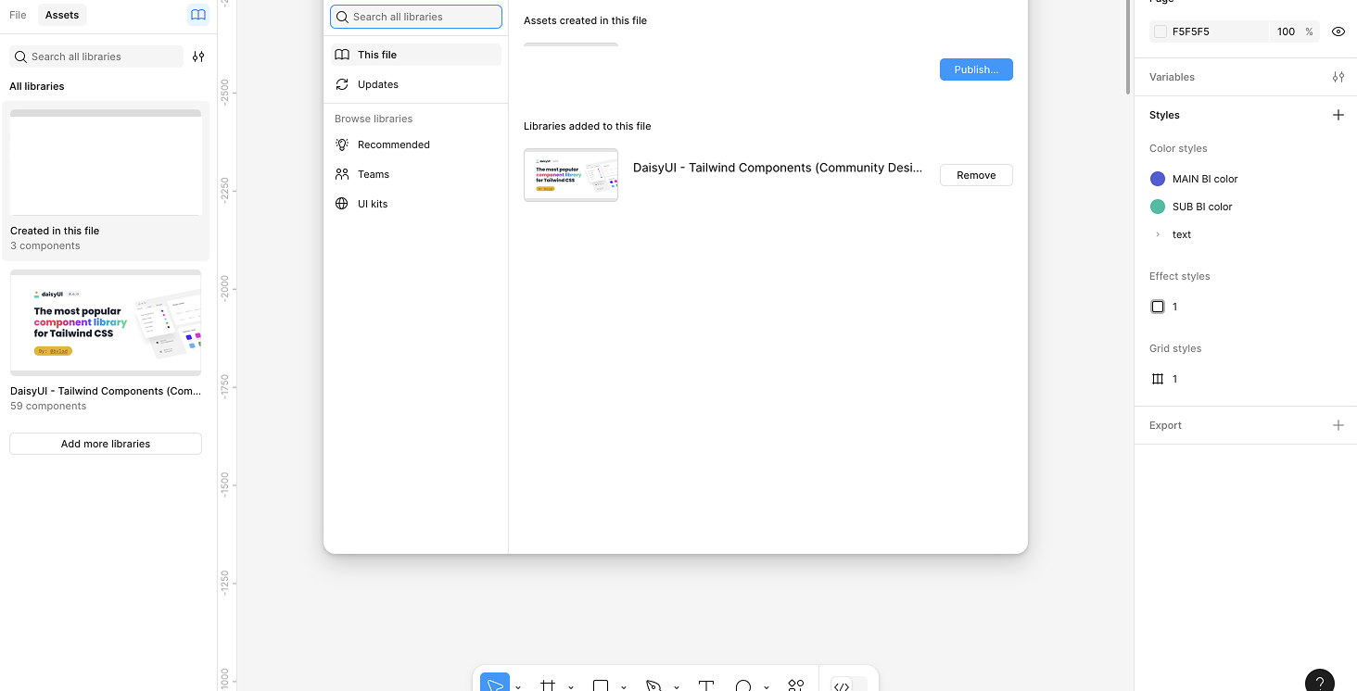Select This file in the libraries modal

[416, 55]
